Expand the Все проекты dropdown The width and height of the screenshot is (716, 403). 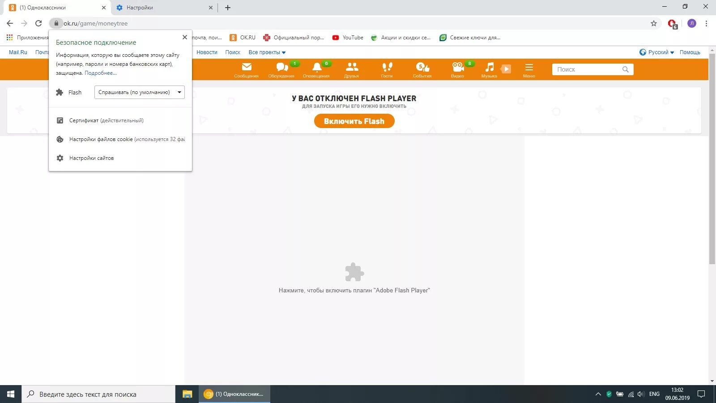[x=267, y=52]
